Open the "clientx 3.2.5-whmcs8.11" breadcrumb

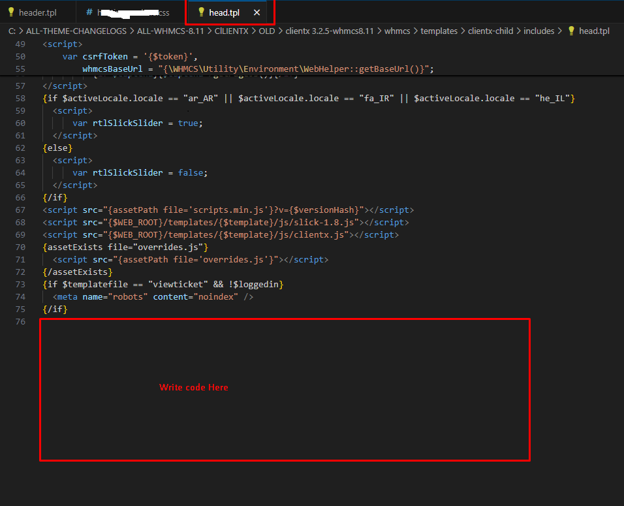(329, 31)
